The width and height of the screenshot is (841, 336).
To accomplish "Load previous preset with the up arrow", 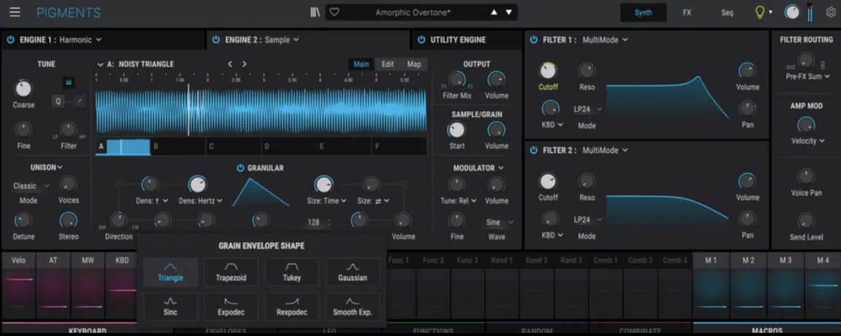I will tap(494, 12).
